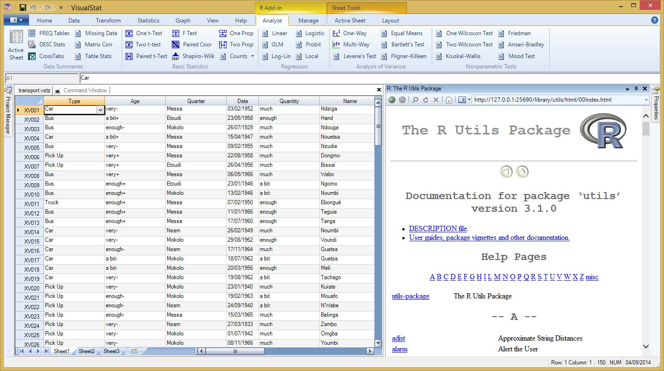The image size is (664, 371).
Task: Open User guides and vignettes link
Action: point(489,237)
